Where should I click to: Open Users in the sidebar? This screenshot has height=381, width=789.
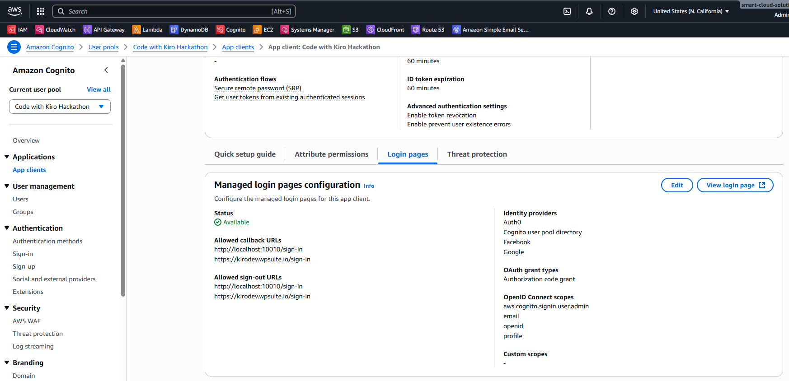coord(20,199)
